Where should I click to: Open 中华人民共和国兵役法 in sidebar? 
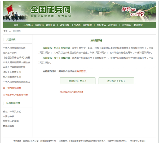point(14,48)
